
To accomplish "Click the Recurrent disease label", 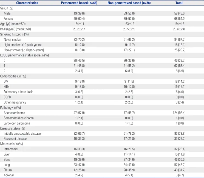I will tap(15, 139).
